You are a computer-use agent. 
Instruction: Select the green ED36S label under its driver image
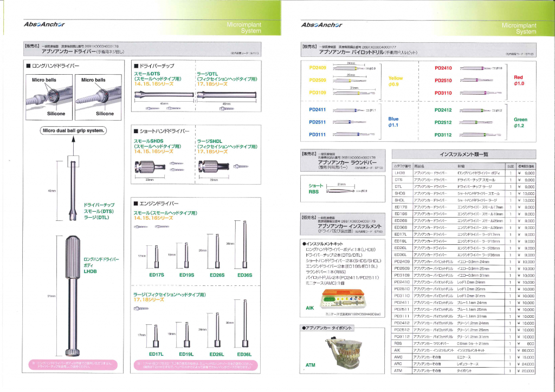[x=244, y=275]
